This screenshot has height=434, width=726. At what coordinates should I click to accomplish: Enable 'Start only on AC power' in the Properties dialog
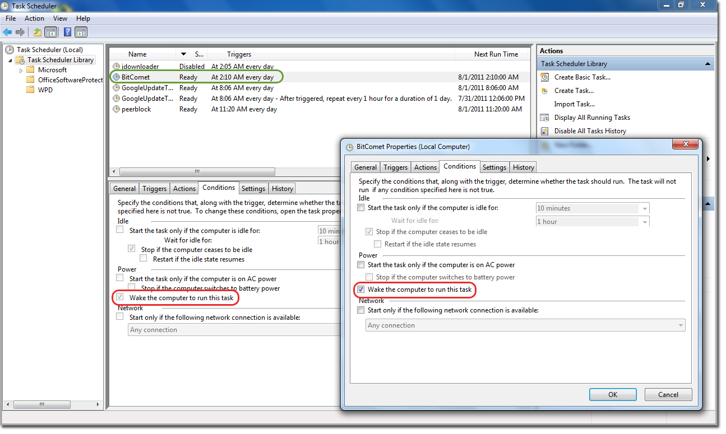point(361,265)
